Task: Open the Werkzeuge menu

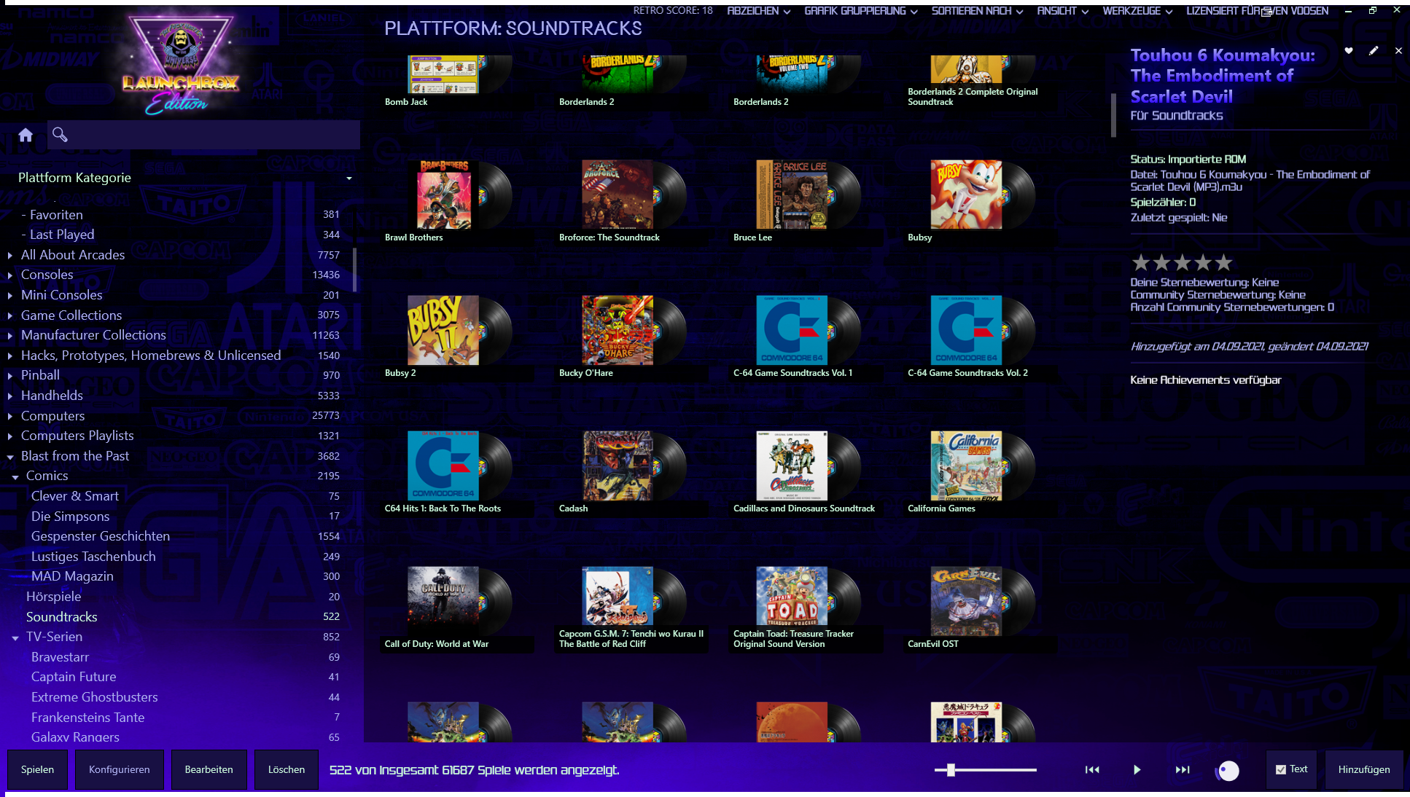Action: (x=1137, y=11)
